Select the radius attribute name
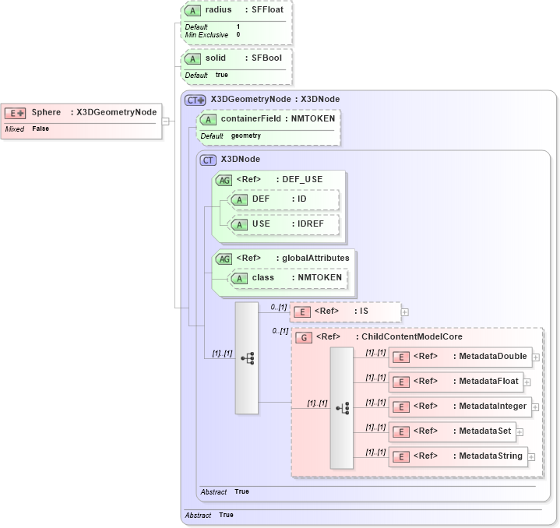This screenshot has height=528, width=560. [218, 9]
